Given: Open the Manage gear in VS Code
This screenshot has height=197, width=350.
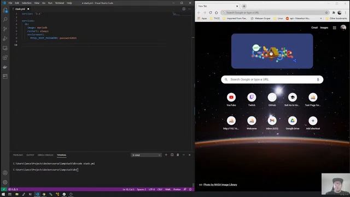Looking at the screenshot, I should click(x=5, y=182).
